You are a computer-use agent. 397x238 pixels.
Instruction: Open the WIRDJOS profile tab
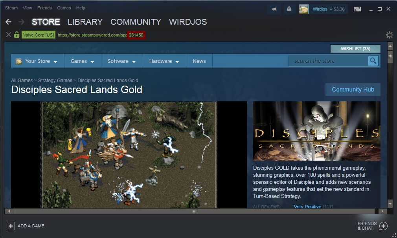pyautogui.click(x=188, y=22)
